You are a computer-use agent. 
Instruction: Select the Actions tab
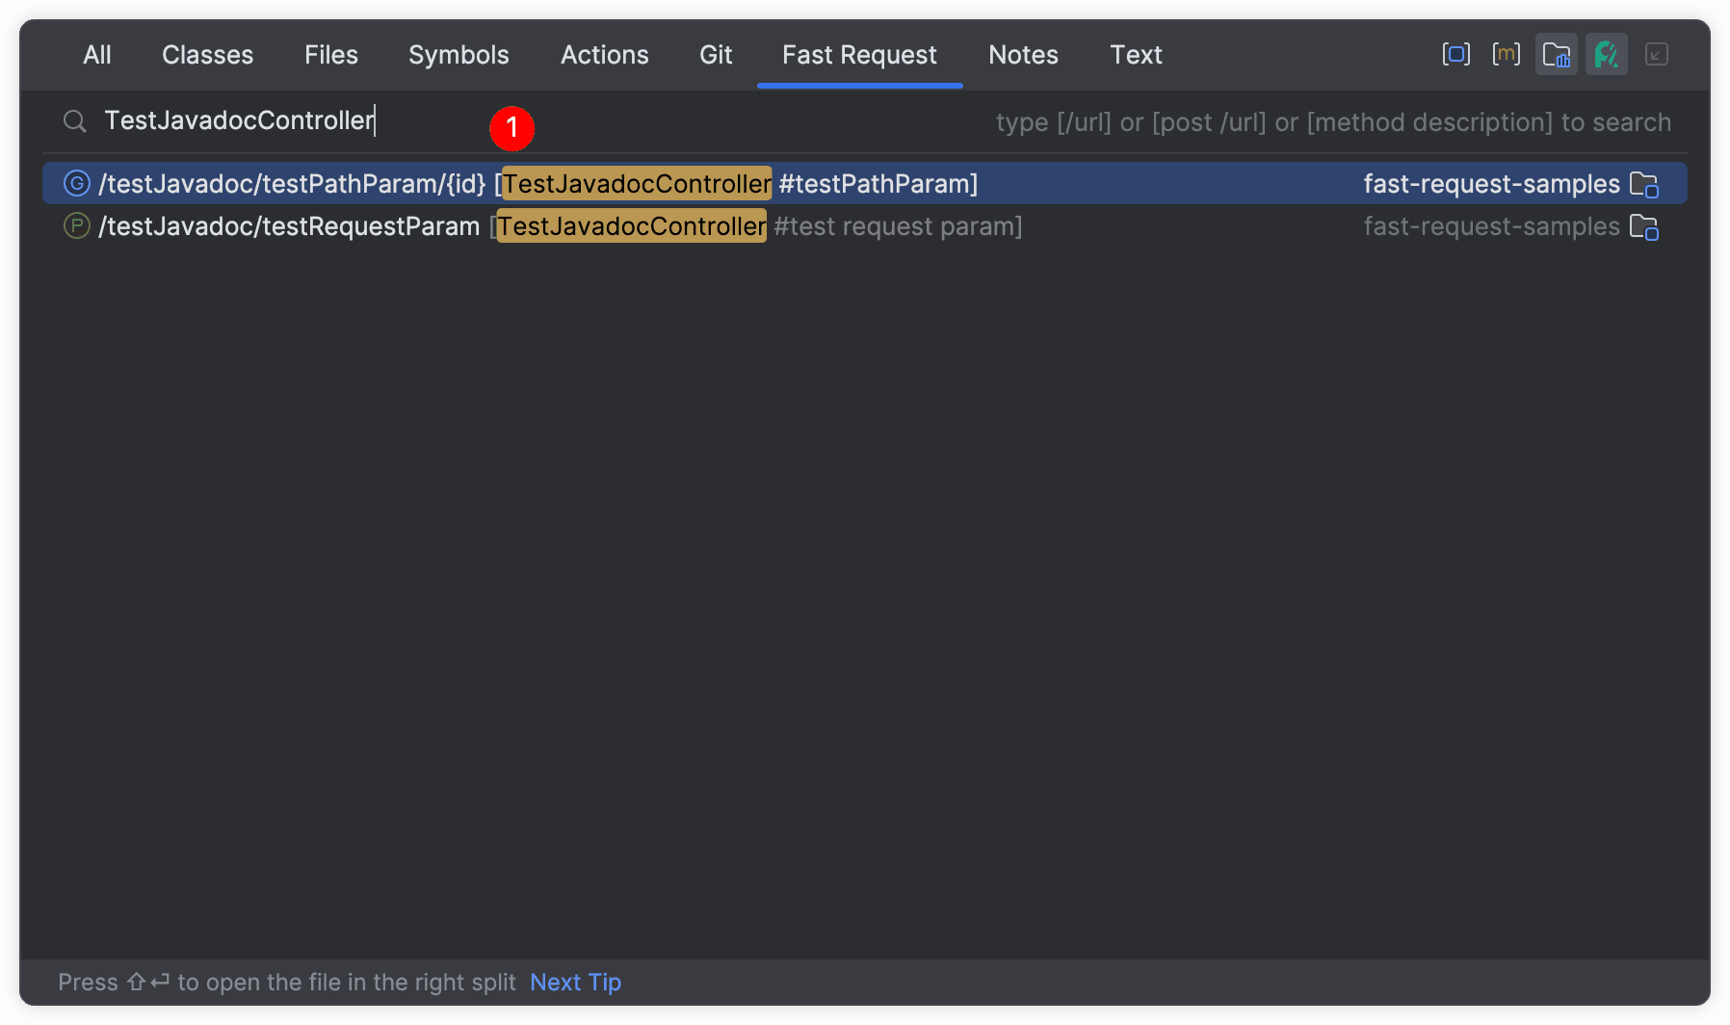(604, 55)
